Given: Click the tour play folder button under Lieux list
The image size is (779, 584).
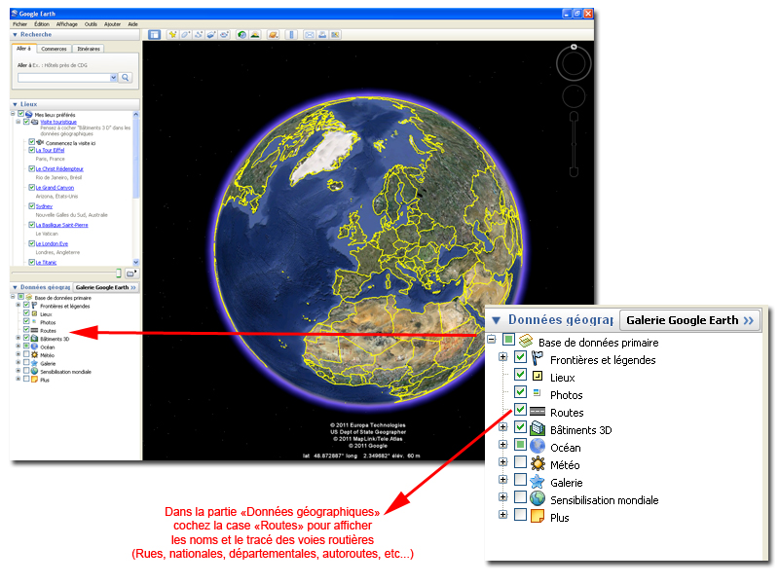Looking at the screenshot, I should (x=131, y=274).
